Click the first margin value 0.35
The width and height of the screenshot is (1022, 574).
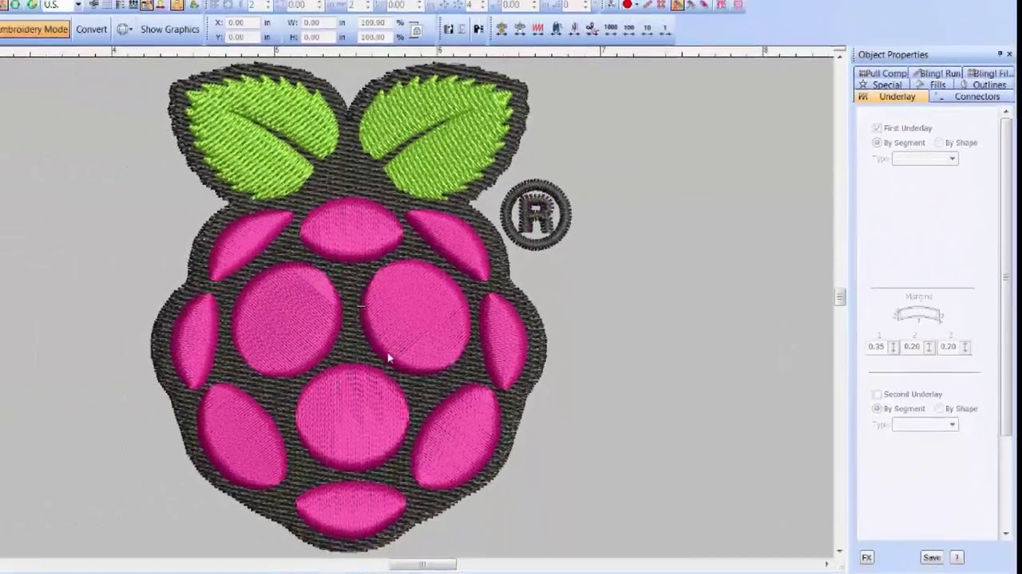877,347
